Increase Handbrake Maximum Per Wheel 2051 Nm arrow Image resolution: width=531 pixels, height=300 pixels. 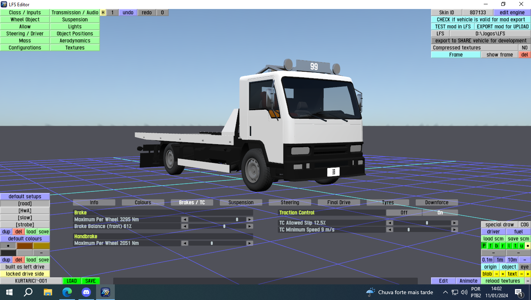point(249,243)
